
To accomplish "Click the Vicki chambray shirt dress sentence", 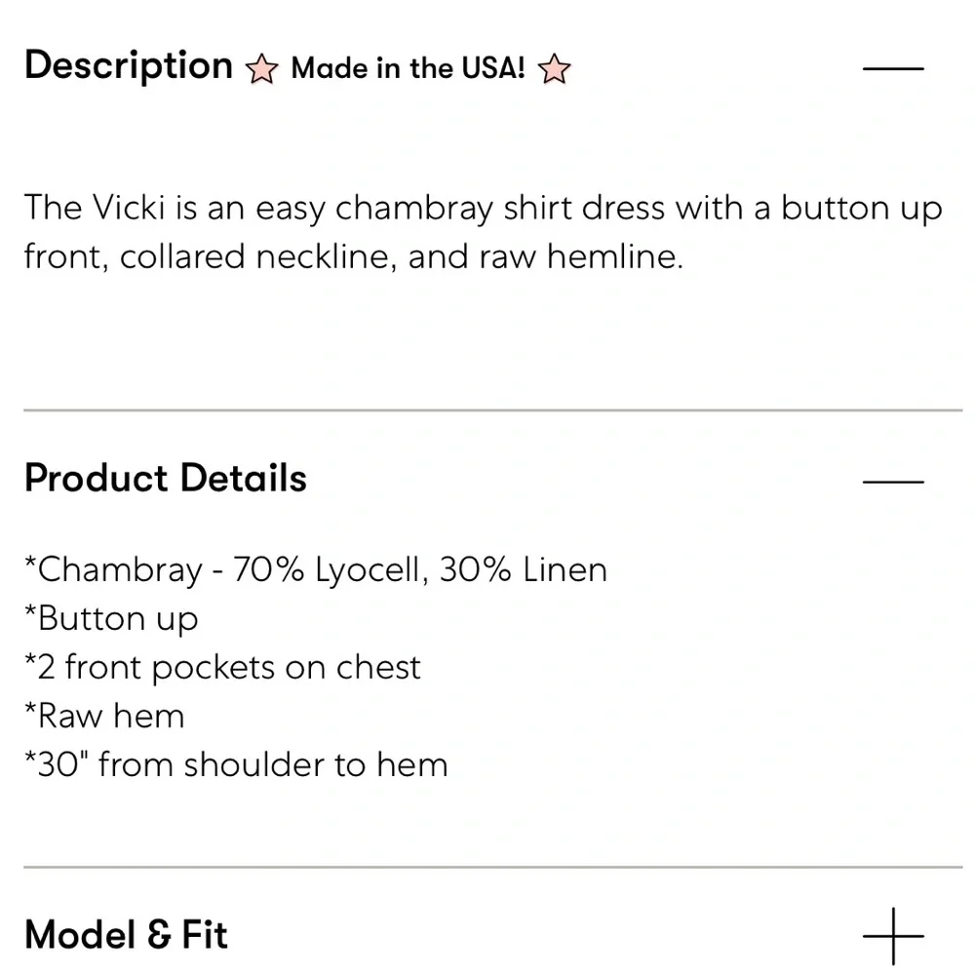I will pyautogui.click(x=483, y=208).
